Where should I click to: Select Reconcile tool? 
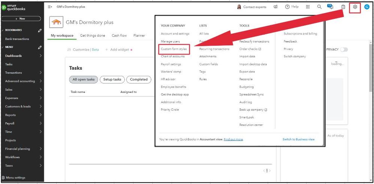pos(246,79)
